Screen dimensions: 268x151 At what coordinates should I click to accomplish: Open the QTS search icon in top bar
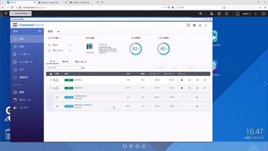pyautogui.click(x=201, y=13)
